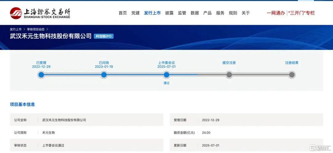
Task: Click the 注册结果 step label
Action: click(292, 63)
